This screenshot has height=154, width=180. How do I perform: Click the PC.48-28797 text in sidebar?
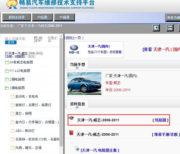point(38,39)
